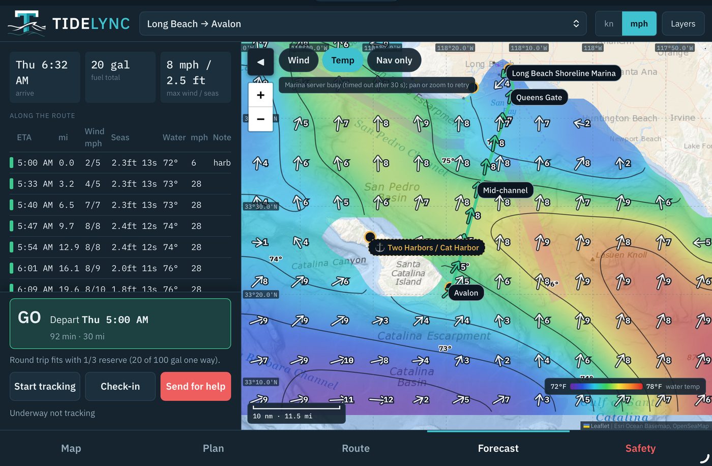Click the TideLync logo icon

(26, 23)
